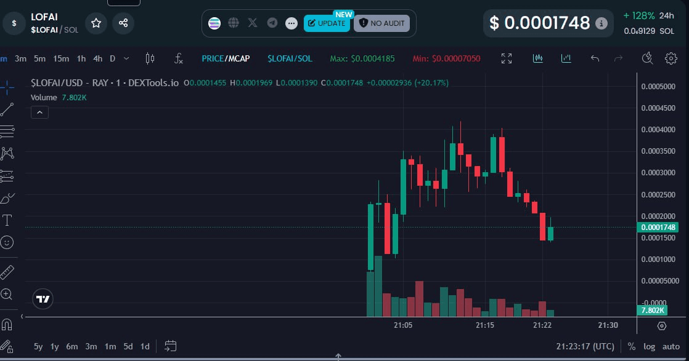Open the Solana chain icon
Screen dimensions: 689x361
click(214, 23)
